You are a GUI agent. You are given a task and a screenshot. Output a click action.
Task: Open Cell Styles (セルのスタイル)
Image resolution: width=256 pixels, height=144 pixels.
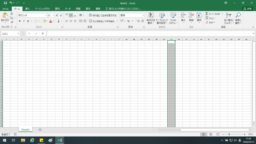(x=173, y=18)
